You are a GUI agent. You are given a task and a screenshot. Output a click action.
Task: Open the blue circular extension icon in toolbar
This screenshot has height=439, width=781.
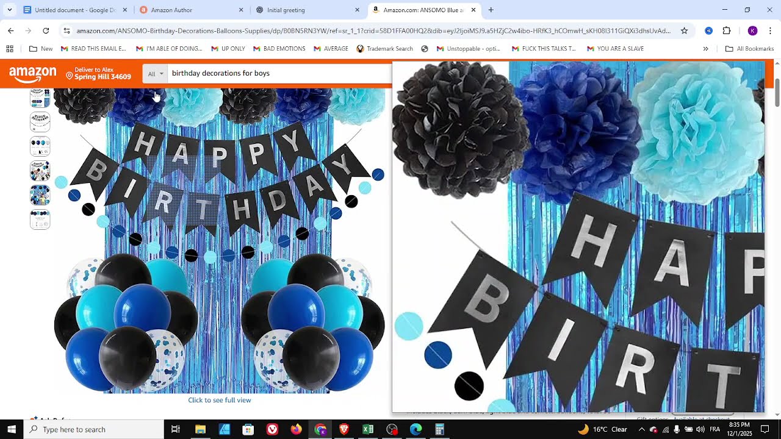(708, 30)
